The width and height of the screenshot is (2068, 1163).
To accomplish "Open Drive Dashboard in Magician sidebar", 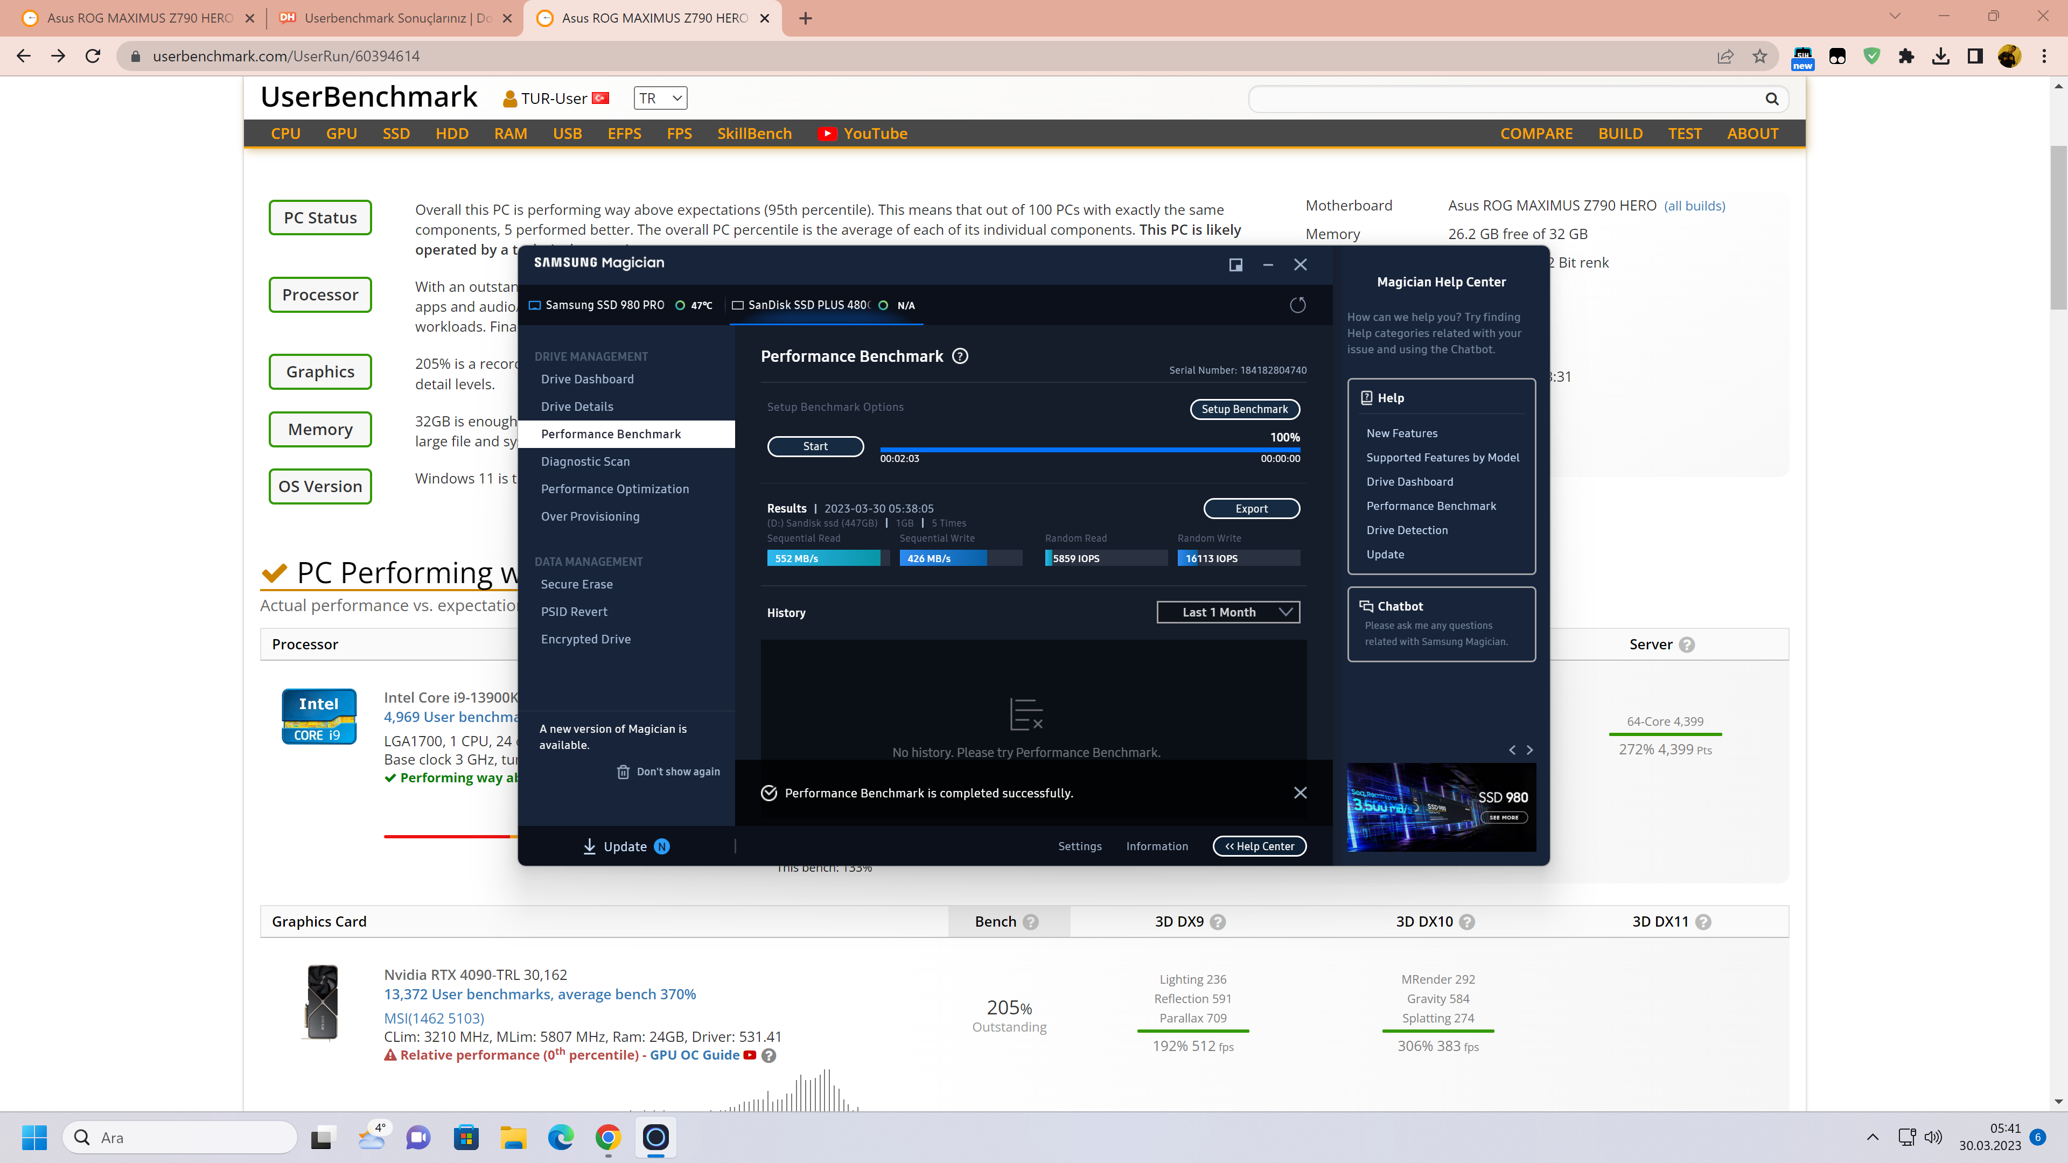I will (x=587, y=379).
